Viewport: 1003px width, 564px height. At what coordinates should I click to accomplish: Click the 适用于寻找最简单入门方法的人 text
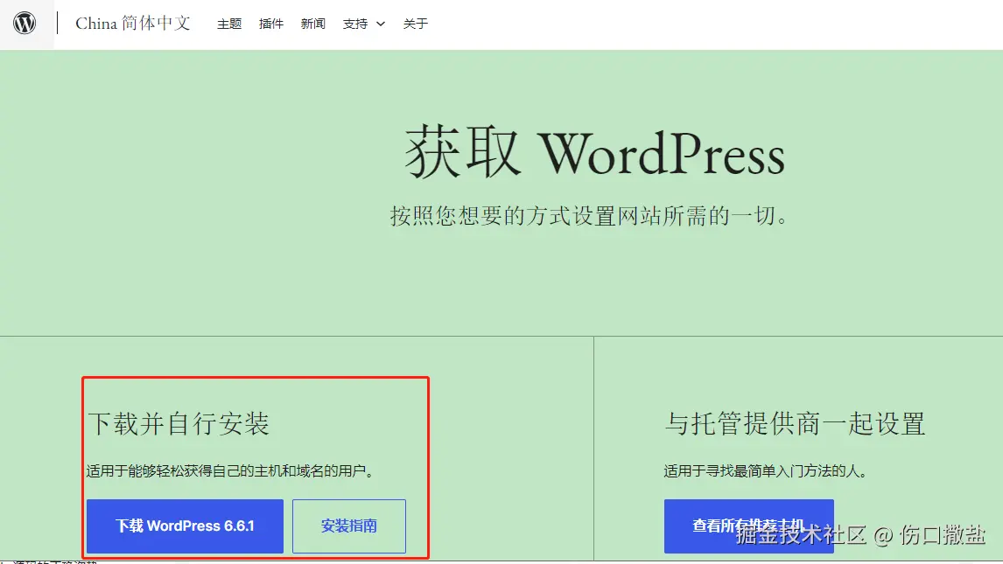coord(767,471)
